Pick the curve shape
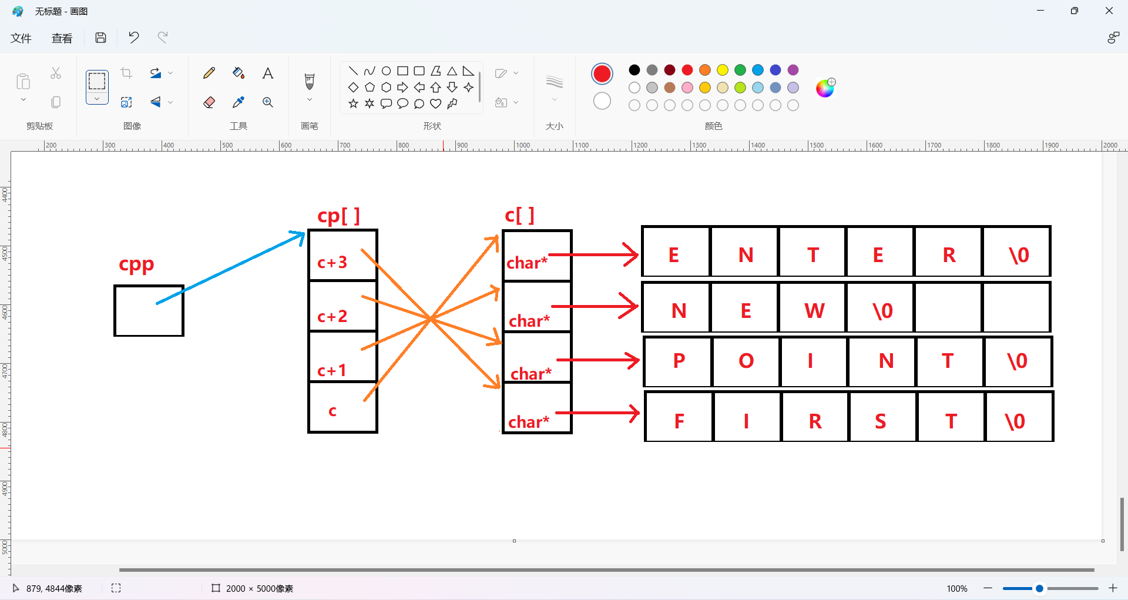 click(x=370, y=71)
